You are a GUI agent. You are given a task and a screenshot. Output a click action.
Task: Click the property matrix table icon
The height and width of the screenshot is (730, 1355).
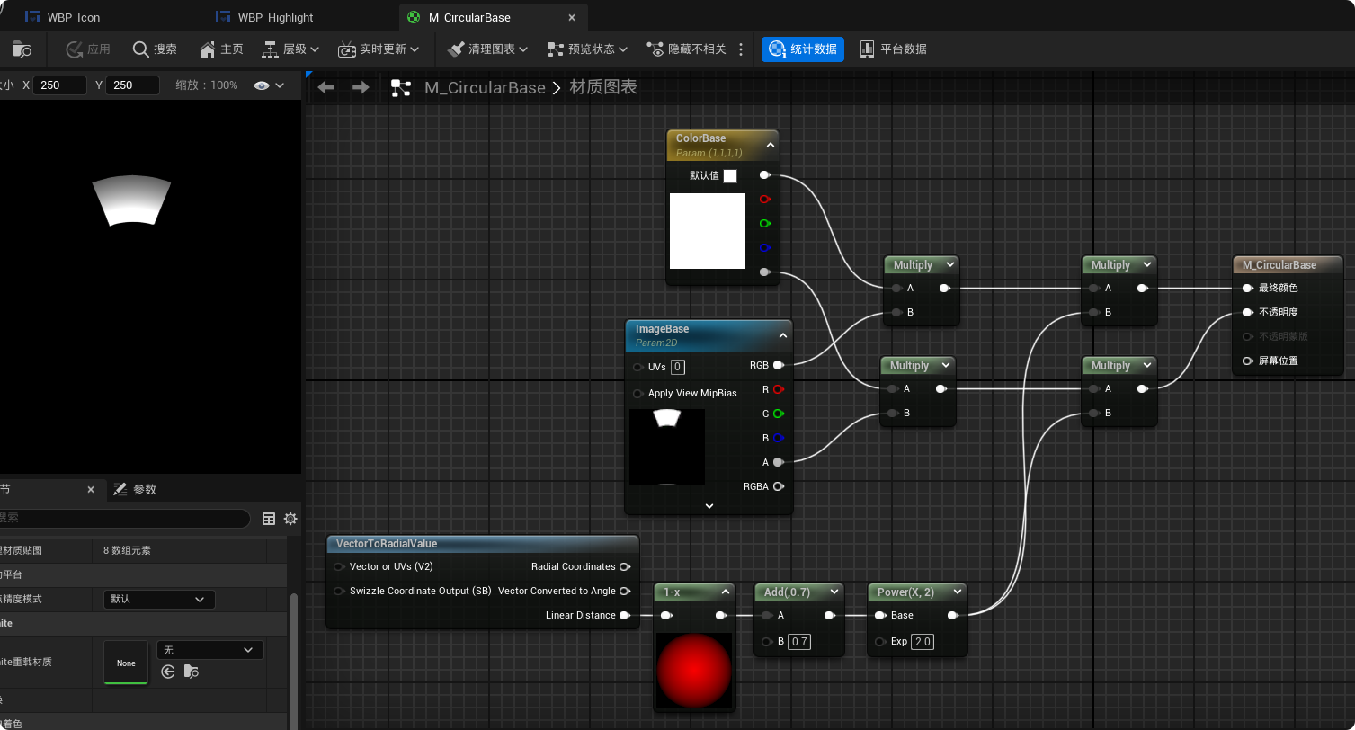269,519
